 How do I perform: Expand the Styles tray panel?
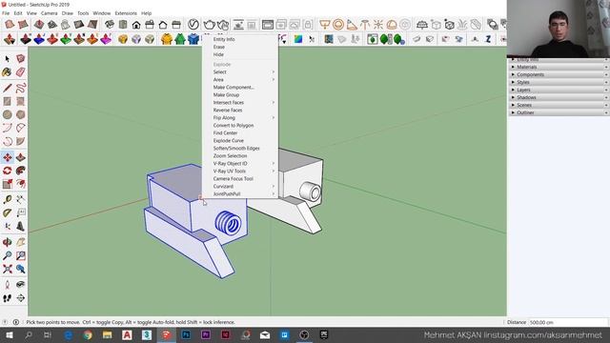(x=559, y=83)
